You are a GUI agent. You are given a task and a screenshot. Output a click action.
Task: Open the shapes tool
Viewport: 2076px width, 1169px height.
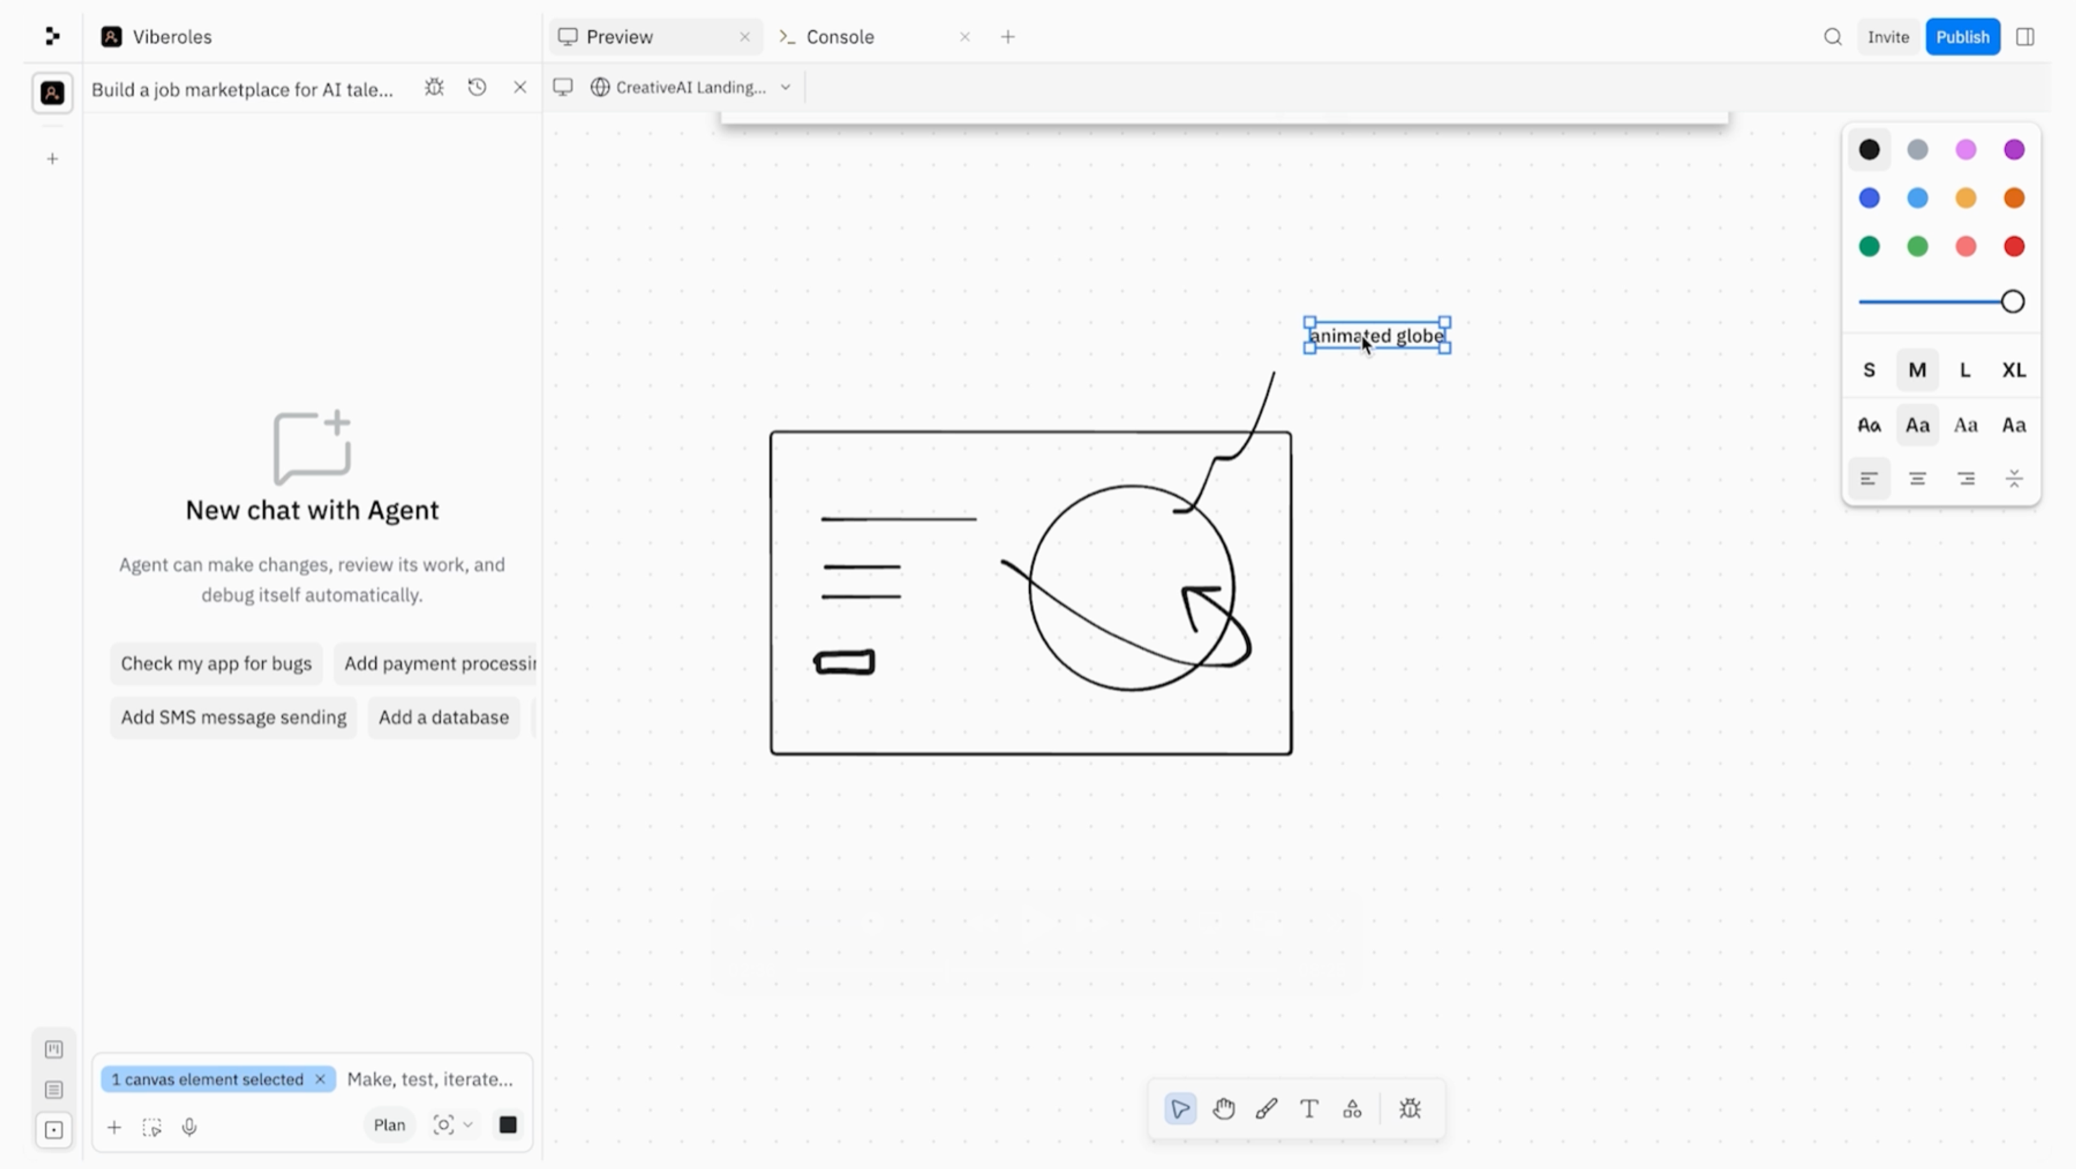1352,1110
